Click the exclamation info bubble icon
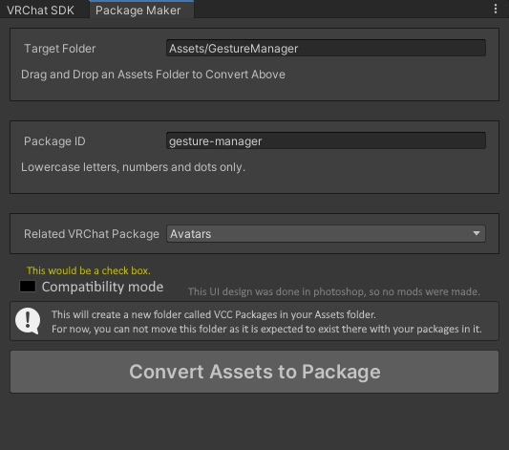 pyautogui.click(x=28, y=321)
